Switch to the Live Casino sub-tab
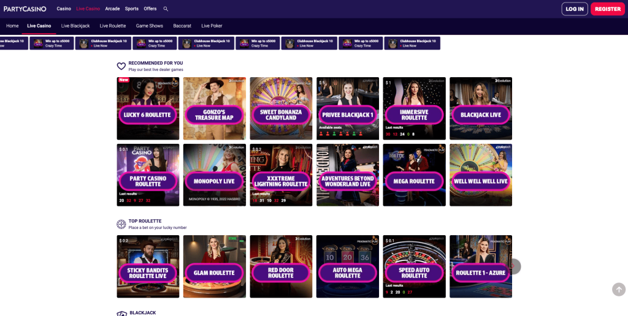This screenshot has height=316, width=628. (x=39, y=26)
